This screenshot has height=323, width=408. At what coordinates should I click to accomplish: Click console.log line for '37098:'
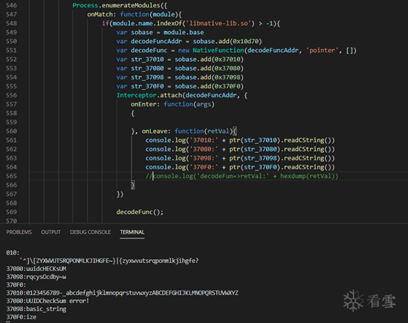pyautogui.click(x=240, y=158)
